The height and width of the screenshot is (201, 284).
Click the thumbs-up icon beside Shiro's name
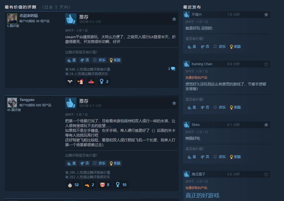tap(186, 125)
